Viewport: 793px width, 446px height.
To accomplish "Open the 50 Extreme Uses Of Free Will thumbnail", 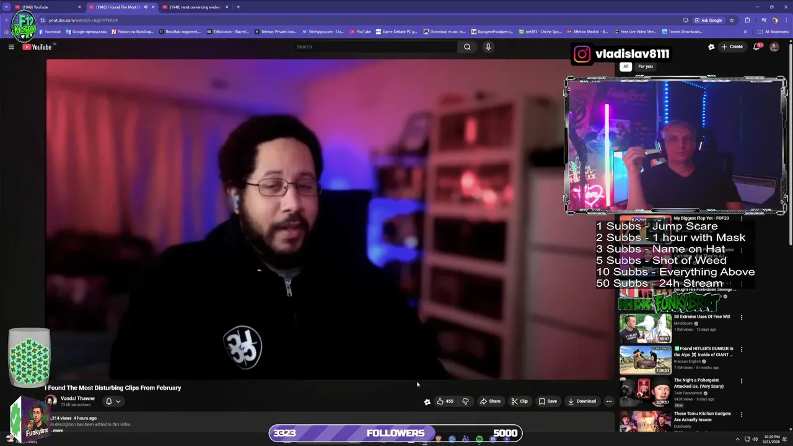I will (x=645, y=328).
